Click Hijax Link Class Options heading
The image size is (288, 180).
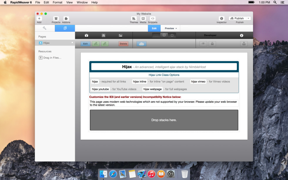[x=164, y=75]
